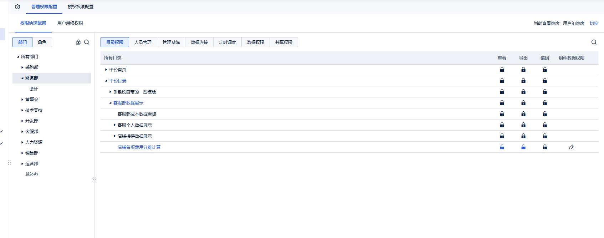This screenshot has height=238, width=604.
Task: Toggle 编辑 lock for 店铺接待数据展示
Action: point(545,136)
